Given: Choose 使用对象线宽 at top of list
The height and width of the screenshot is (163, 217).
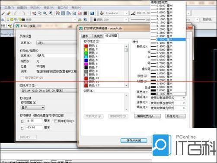Looking at the screenshot, I should 168,2.
